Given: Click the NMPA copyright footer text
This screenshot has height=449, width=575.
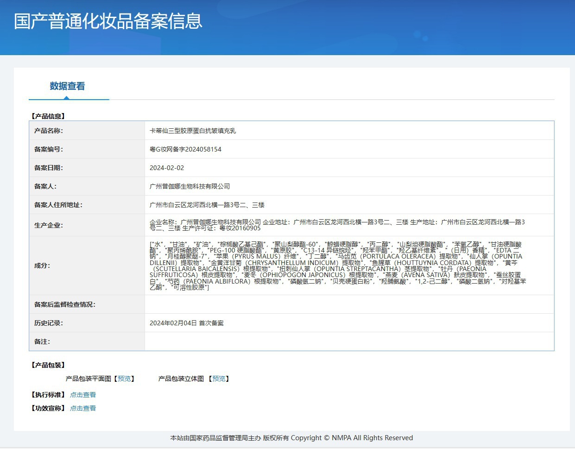Looking at the screenshot, I should 291,438.
